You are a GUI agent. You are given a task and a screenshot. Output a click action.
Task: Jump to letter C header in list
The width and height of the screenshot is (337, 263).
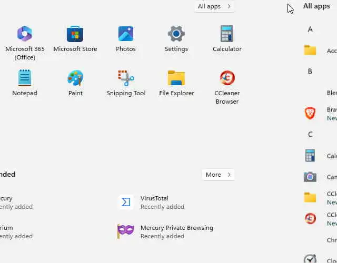310,135
